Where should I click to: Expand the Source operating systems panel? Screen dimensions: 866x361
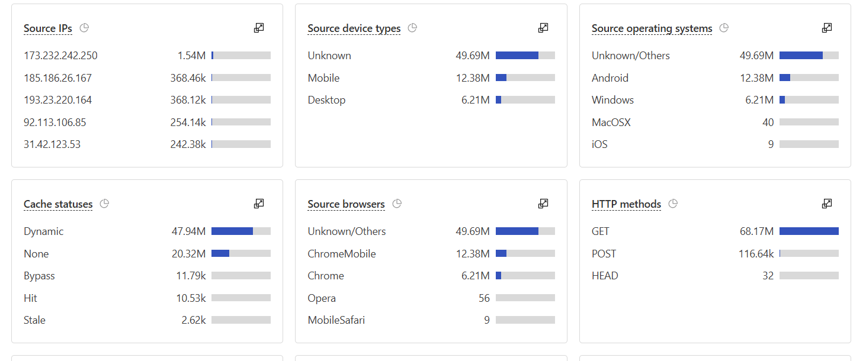(x=827, y=28)
